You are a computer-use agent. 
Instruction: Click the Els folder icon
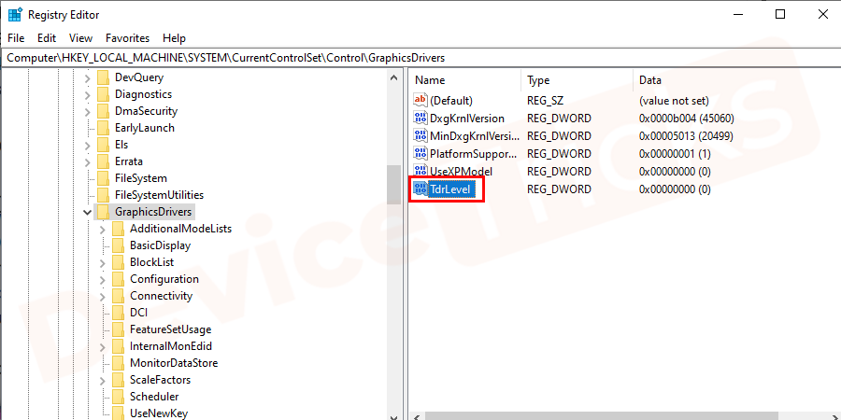click(x=103, y=145)
